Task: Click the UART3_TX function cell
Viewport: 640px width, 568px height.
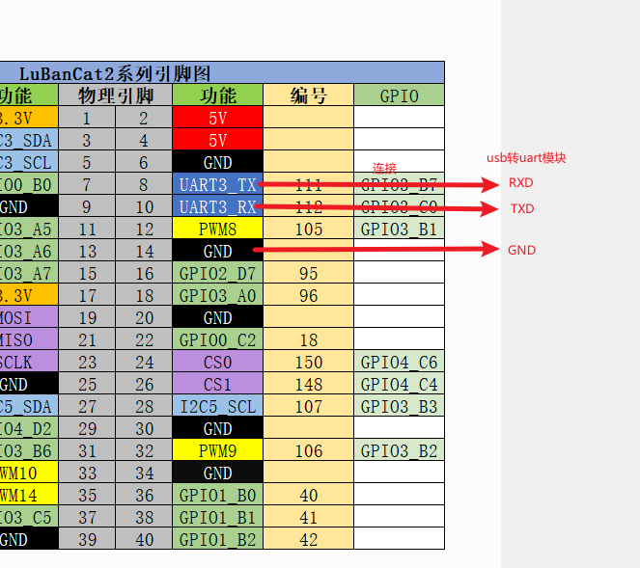Action: pos(217,184)
